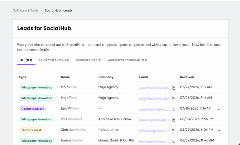This screenshot has height=145, width=240.
Task: Click date 06/29/2026, 6:04 PM
Action: 197,130
